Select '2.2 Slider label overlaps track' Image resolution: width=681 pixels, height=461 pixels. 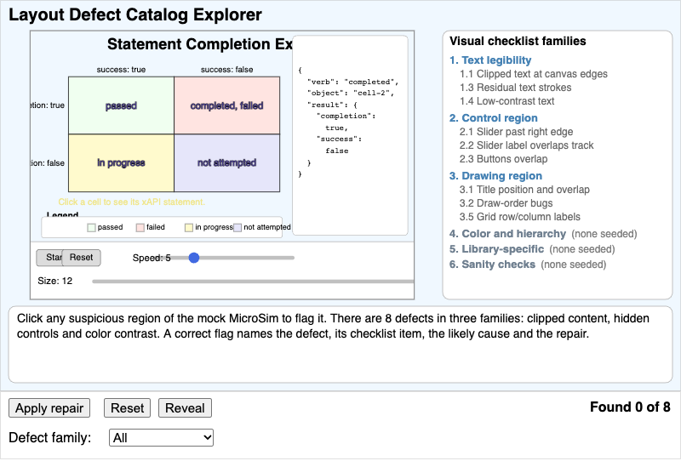click(526, 145)
